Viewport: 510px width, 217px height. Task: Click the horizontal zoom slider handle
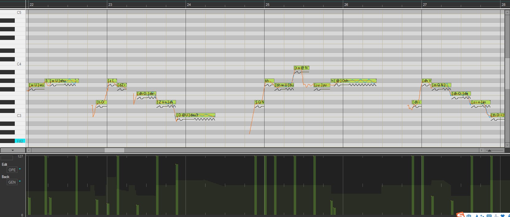(x=489, y=150)
